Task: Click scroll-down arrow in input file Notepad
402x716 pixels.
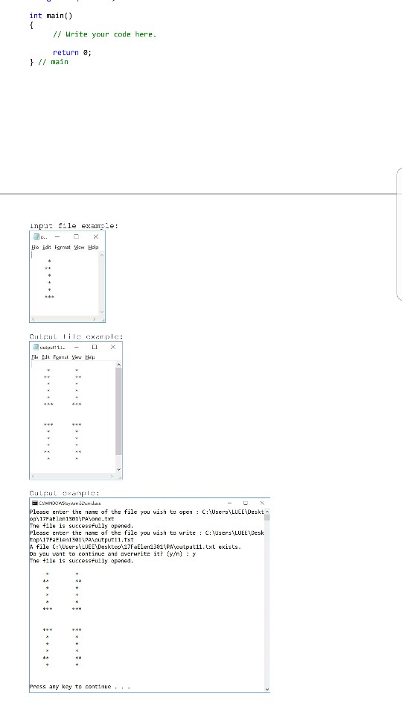Action: point(102,313)
